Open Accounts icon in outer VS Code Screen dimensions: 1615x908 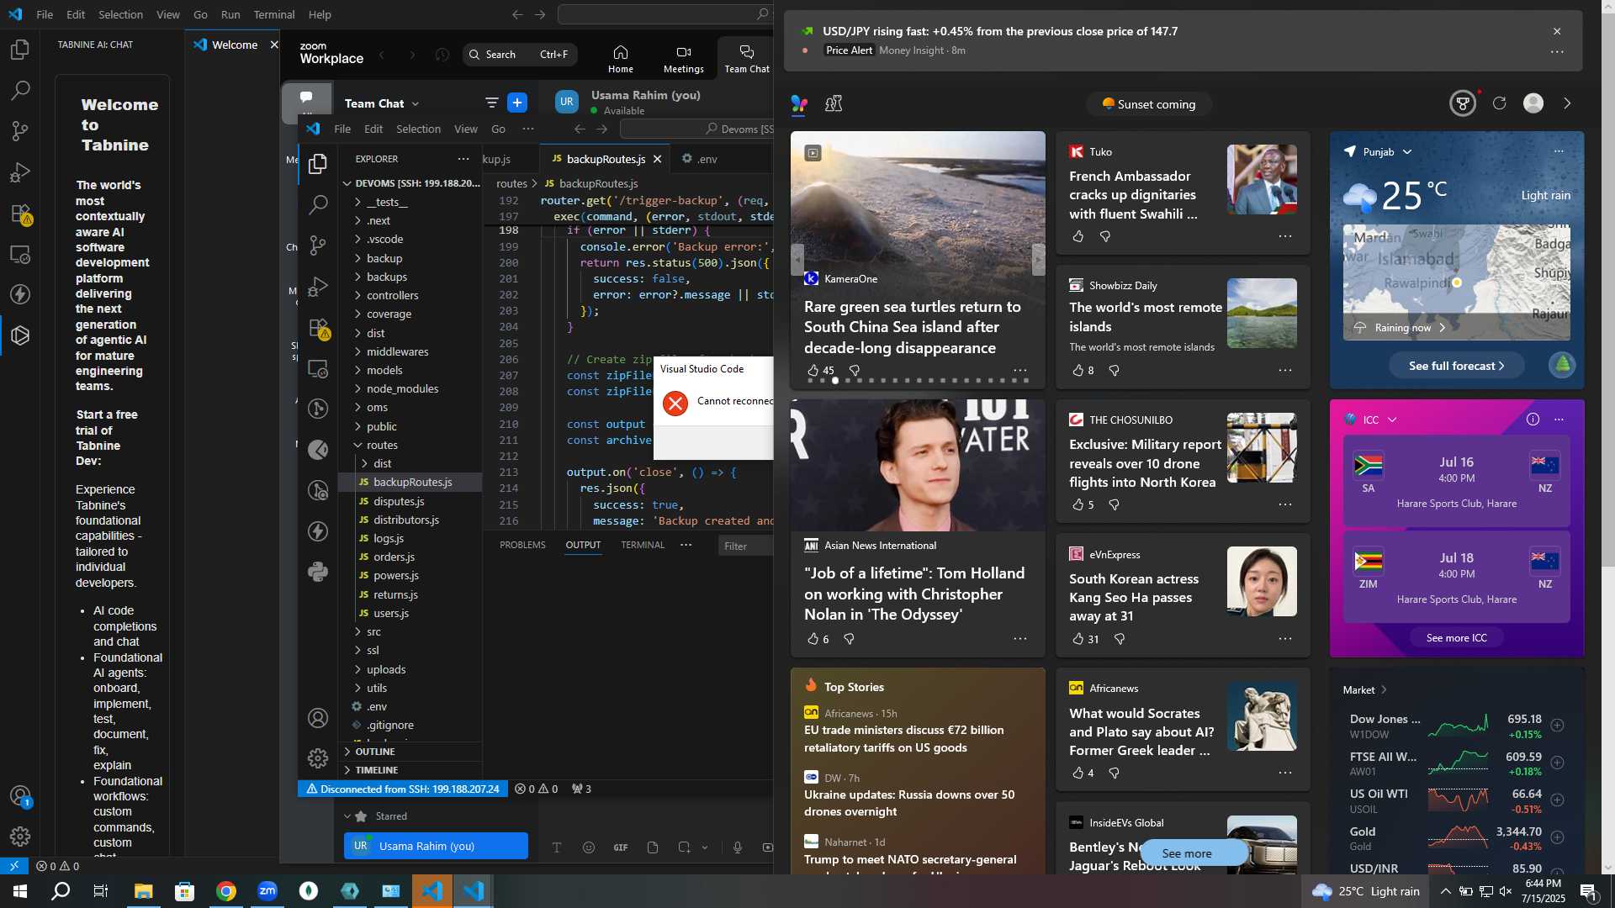(x=20, y=795)
